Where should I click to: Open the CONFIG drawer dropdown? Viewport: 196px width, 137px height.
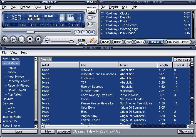click(81, 43)
